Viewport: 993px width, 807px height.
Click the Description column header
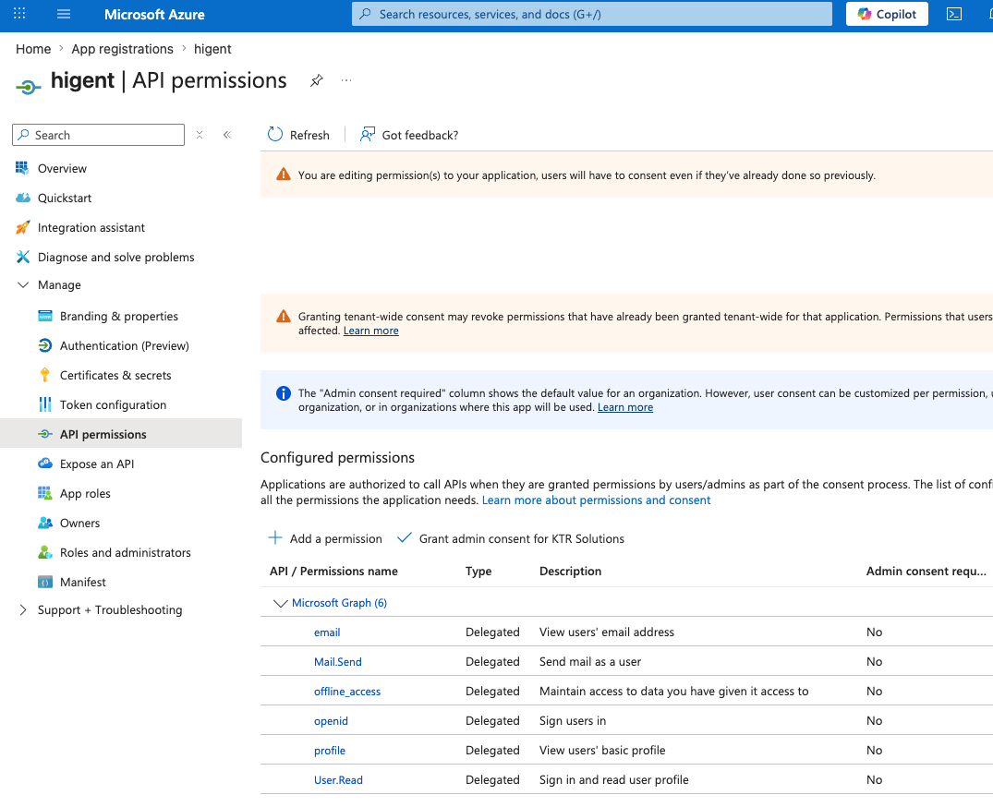click(570, 571)
